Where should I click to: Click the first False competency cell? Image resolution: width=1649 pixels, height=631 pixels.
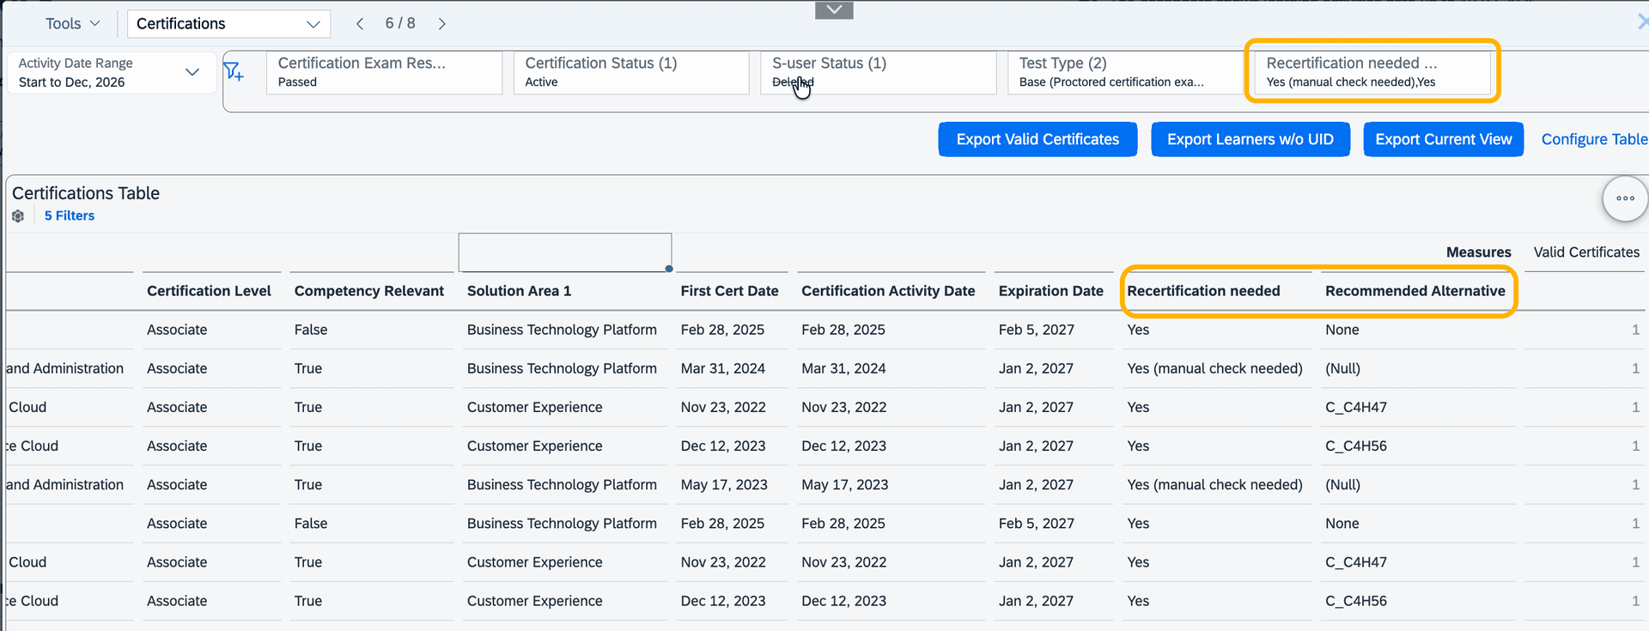click(311, 330)
